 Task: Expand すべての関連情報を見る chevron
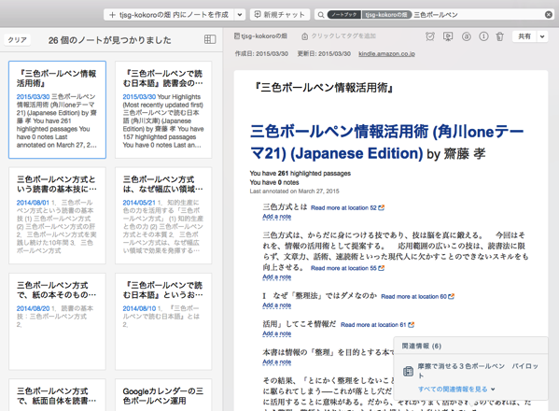point(493,390)
